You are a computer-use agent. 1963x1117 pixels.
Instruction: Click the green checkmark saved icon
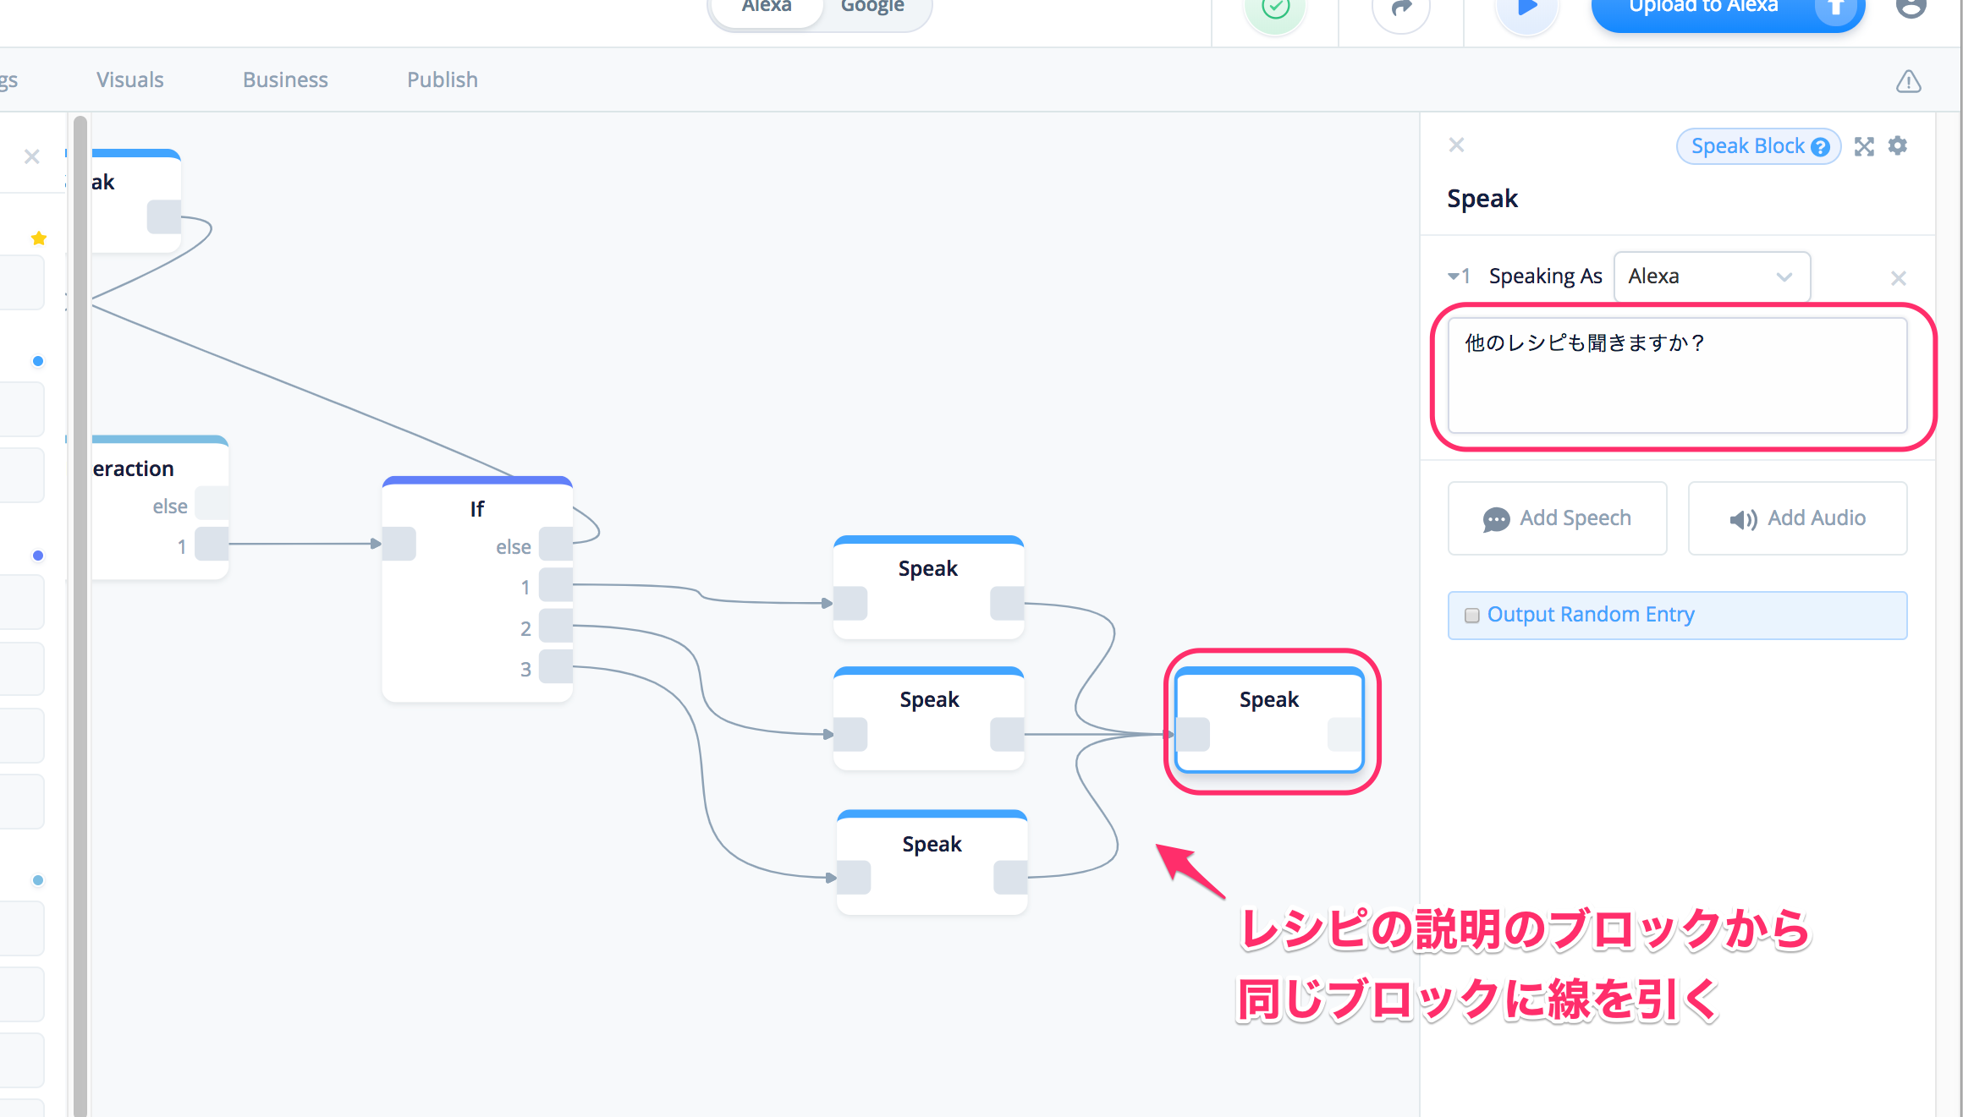(x=1275, y=10)
